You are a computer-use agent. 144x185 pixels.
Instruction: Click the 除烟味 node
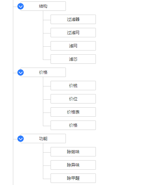tap(73, 152)
